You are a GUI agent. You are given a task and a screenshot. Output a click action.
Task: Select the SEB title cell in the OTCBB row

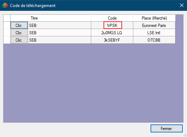[59, 40]
